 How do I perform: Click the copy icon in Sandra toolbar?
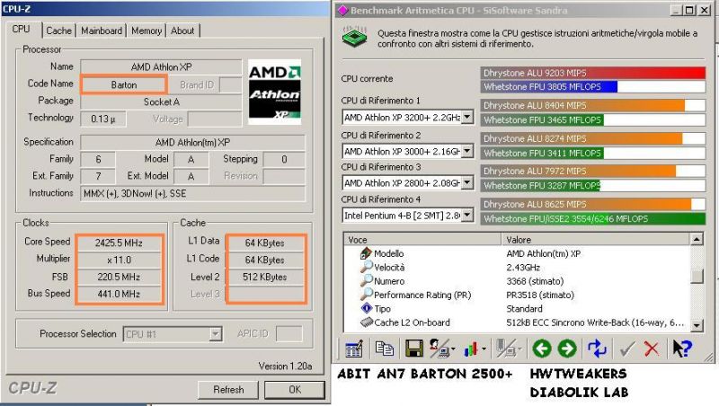[385, 349]
